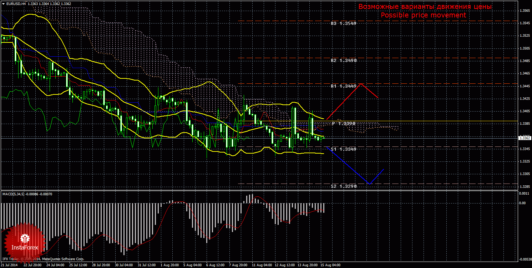The image size is (532, 268).
Task: Click the EURUSD,H4 chart title text
Action: point(16,4)
